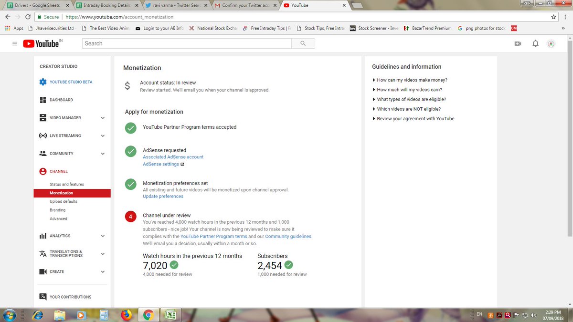
Task: Open the Apps shortcut in bookmarks bar
Action: click(14, 28)
